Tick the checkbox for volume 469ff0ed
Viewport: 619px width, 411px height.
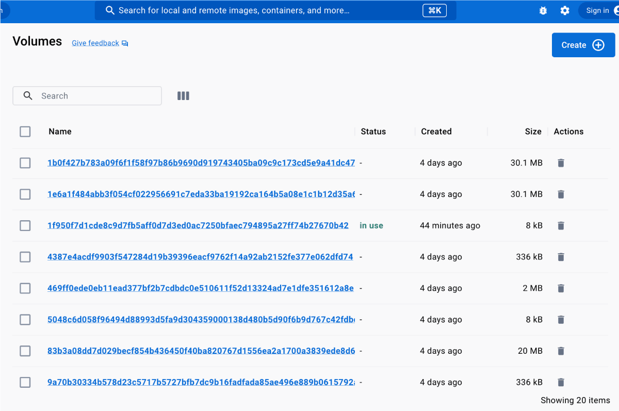point(25,288)
